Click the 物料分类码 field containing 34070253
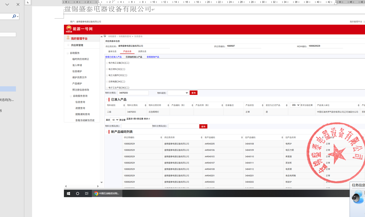The width and height of the screenshot is (365, 217). (x=133, y=93)
